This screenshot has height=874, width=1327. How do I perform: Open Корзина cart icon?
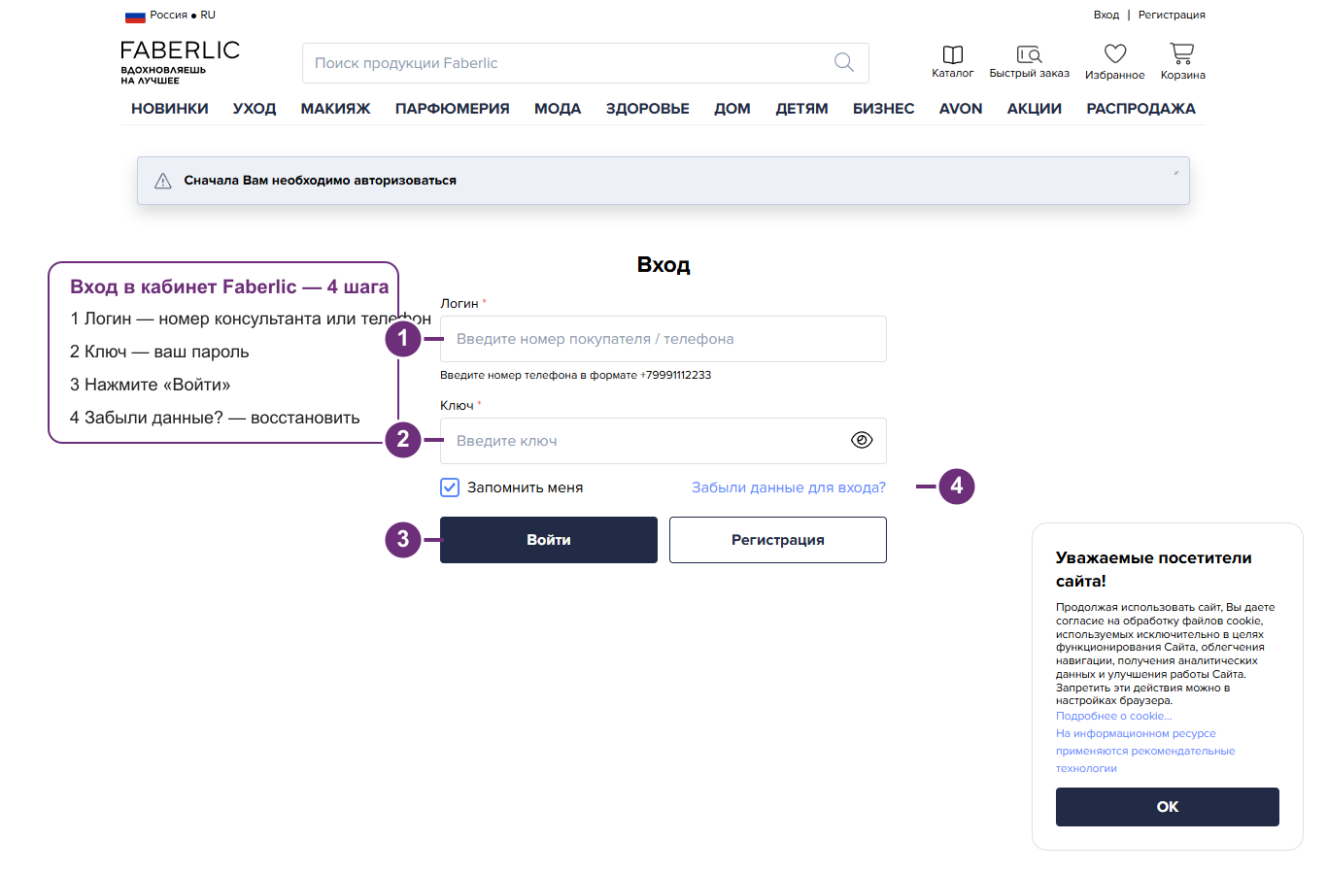click(1182, 53)
